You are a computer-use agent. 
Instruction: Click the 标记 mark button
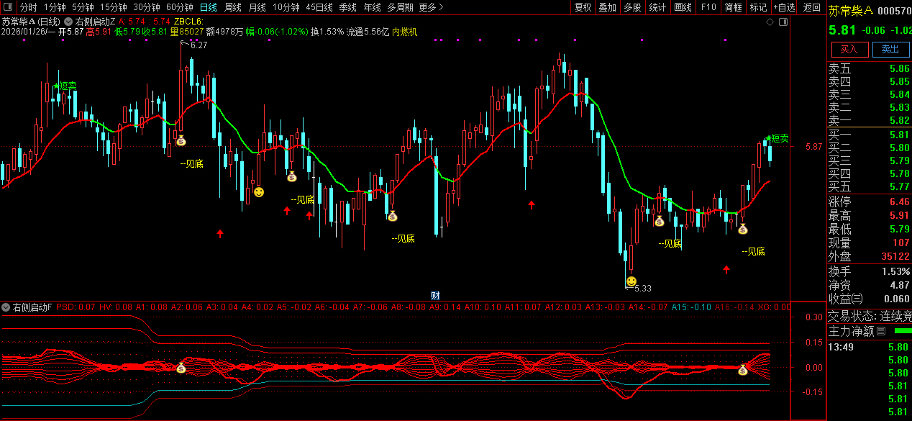tap(758, 7)
